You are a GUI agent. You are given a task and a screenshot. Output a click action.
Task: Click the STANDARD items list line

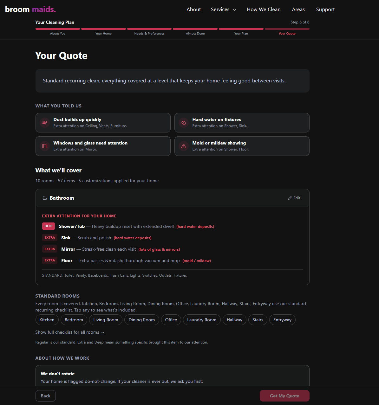[x=114, y=275]
